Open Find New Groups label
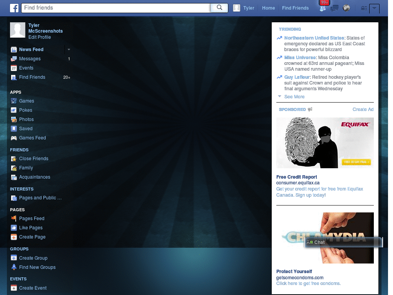Viewport: 393px width, 295px height. click(x=37, y=267)
